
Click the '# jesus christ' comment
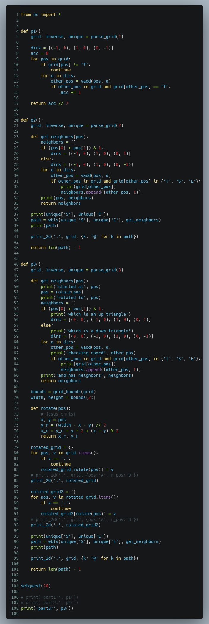point(58,414)
